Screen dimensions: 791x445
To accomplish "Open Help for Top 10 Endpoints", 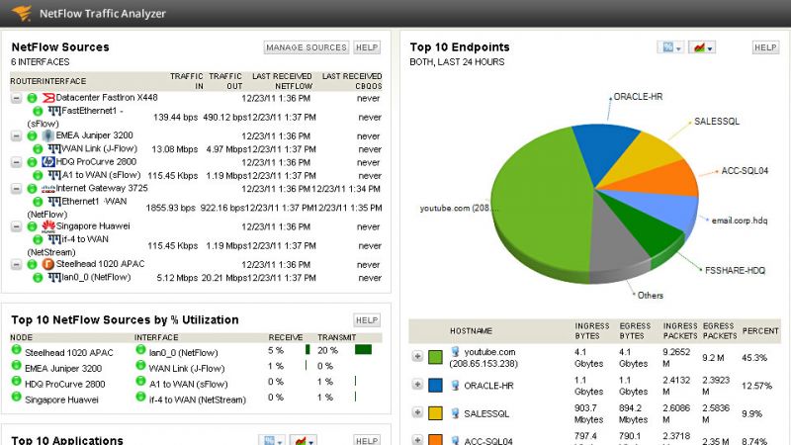I will 765,47.
